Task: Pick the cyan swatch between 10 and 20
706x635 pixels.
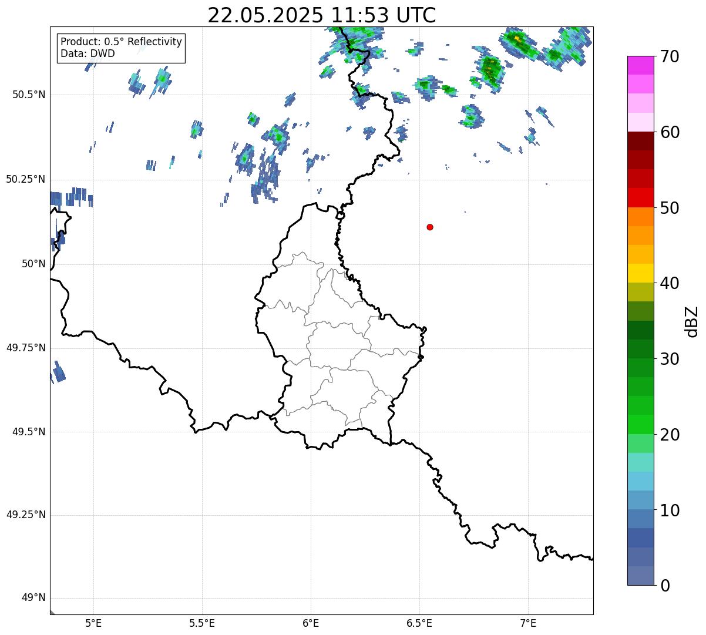Action: (641, 482)
